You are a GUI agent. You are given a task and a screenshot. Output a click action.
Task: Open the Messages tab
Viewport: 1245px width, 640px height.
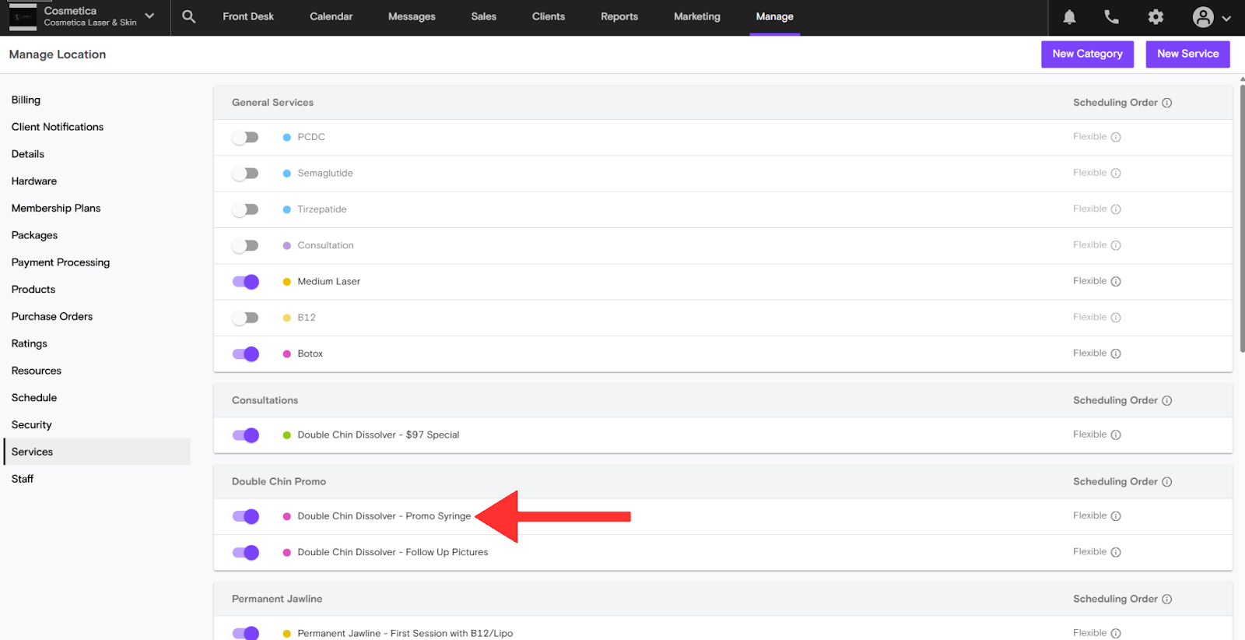click(412, 16)
